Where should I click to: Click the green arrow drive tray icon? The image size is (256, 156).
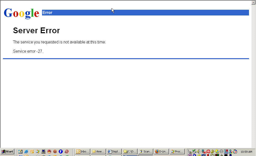click(194, 152)
